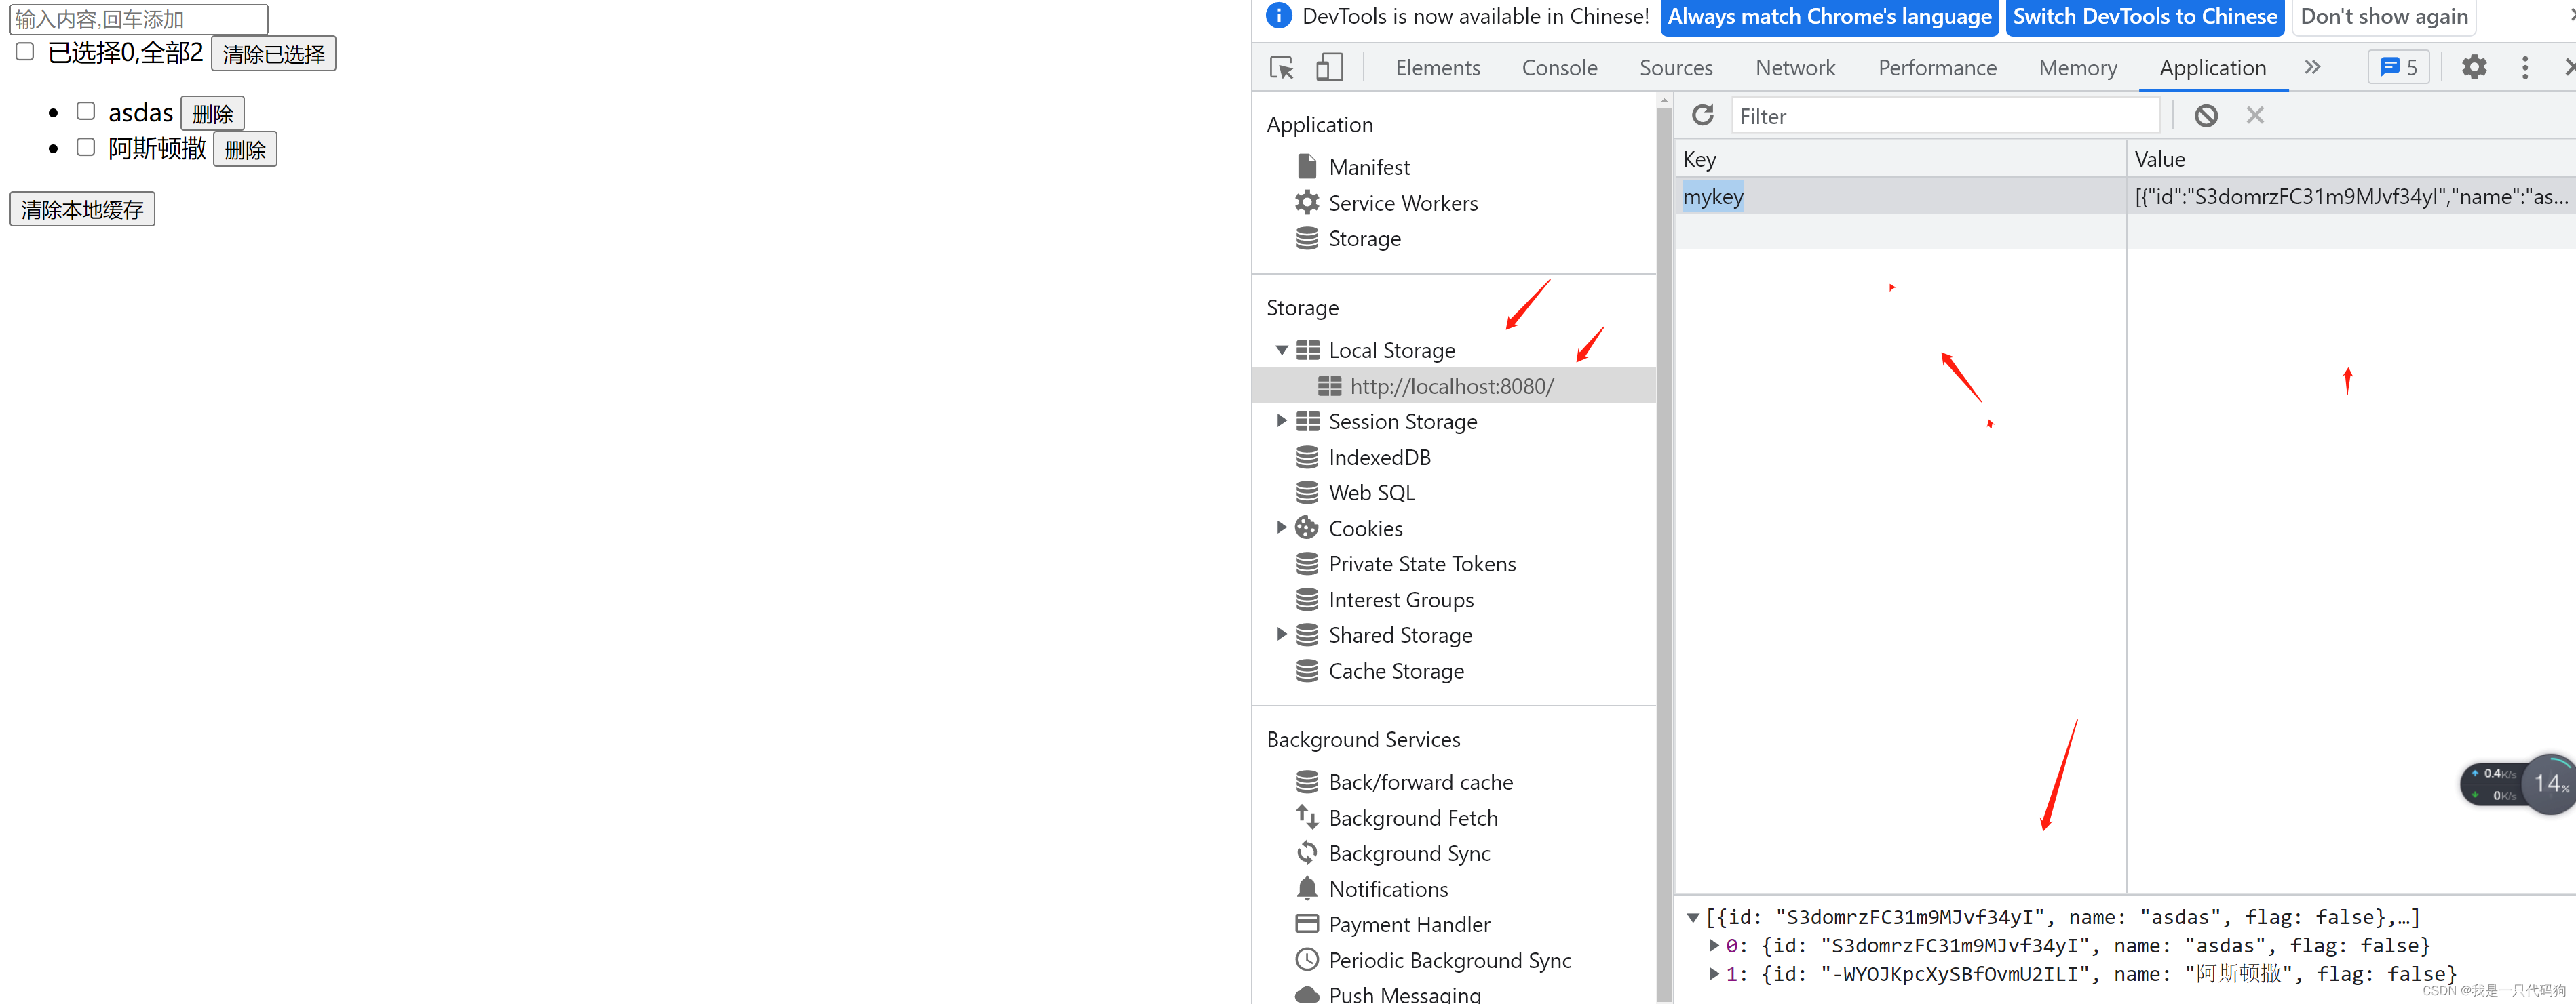
Task: Toggle the device toolbar icon
Action: pyautogui.click(x=1328, y=68)
